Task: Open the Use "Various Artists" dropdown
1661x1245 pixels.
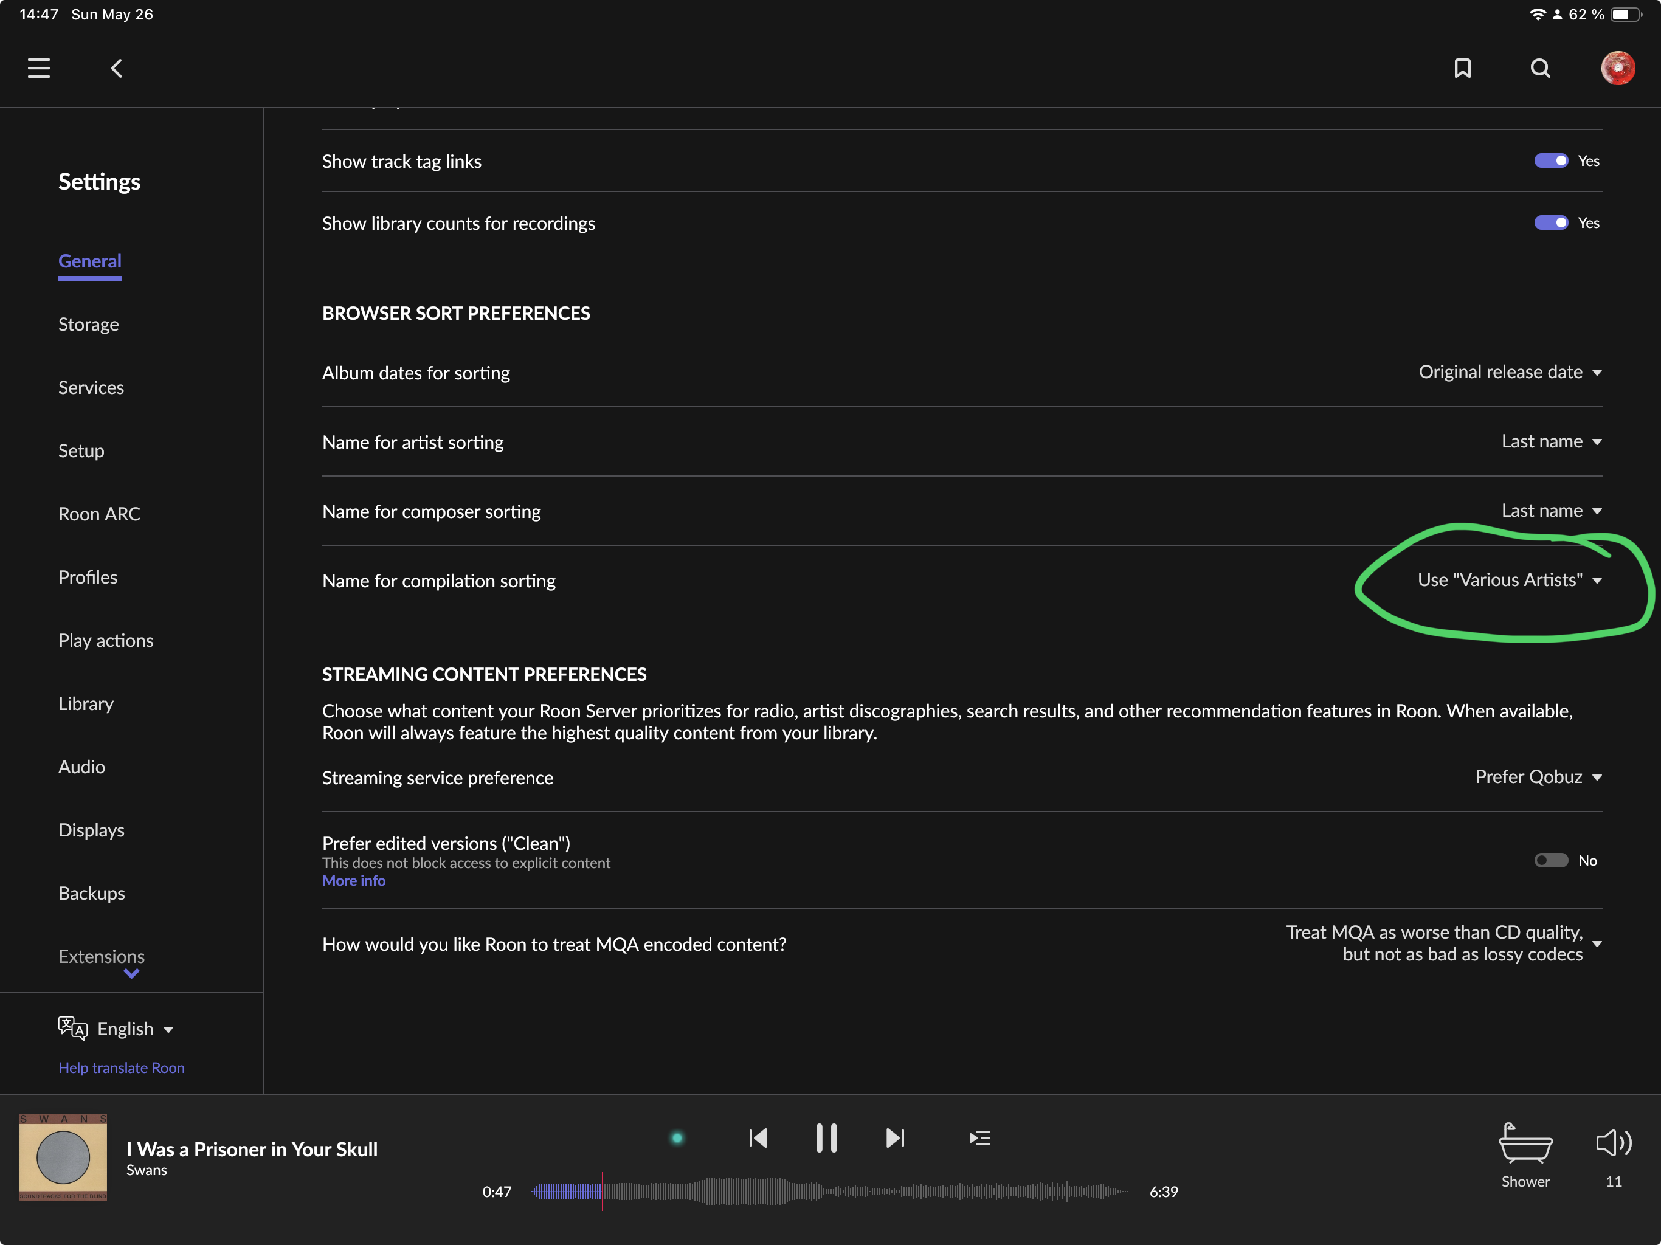Action: click(1510, 581)
